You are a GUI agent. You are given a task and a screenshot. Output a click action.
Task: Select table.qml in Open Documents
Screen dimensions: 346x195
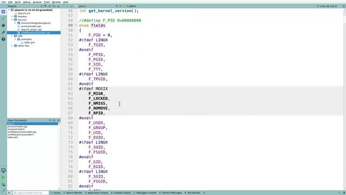(x=12, y=137)
